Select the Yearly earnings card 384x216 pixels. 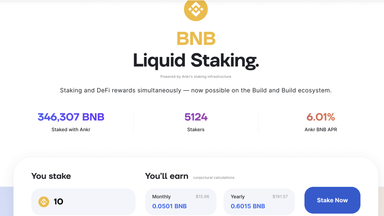259,202
